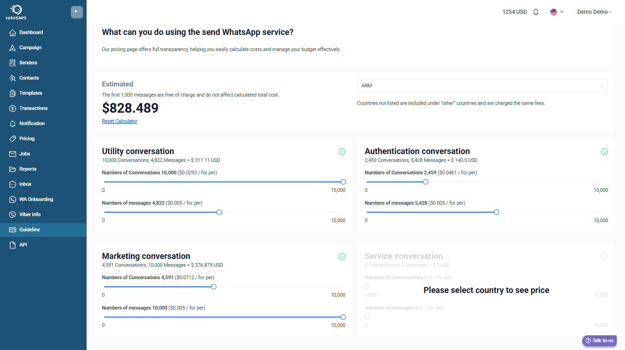Show Authentication conversation info icon
625x350 pixels.
click(x=604, y=151)
